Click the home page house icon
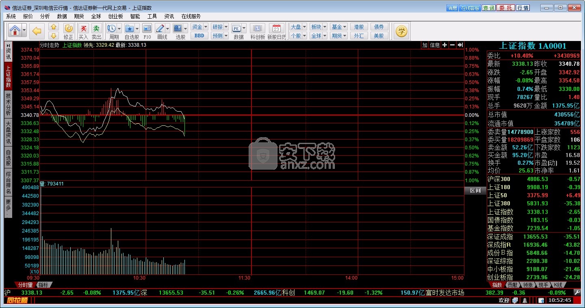The width and height of the screenshot is (585, 308). 15,30
